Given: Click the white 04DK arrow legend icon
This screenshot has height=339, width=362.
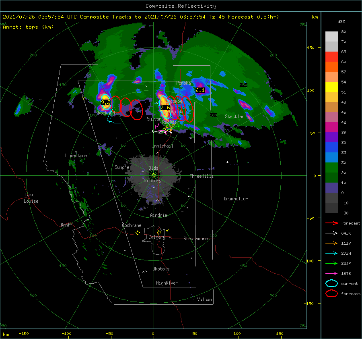Looking at the screenshot, I should (332, 233).
